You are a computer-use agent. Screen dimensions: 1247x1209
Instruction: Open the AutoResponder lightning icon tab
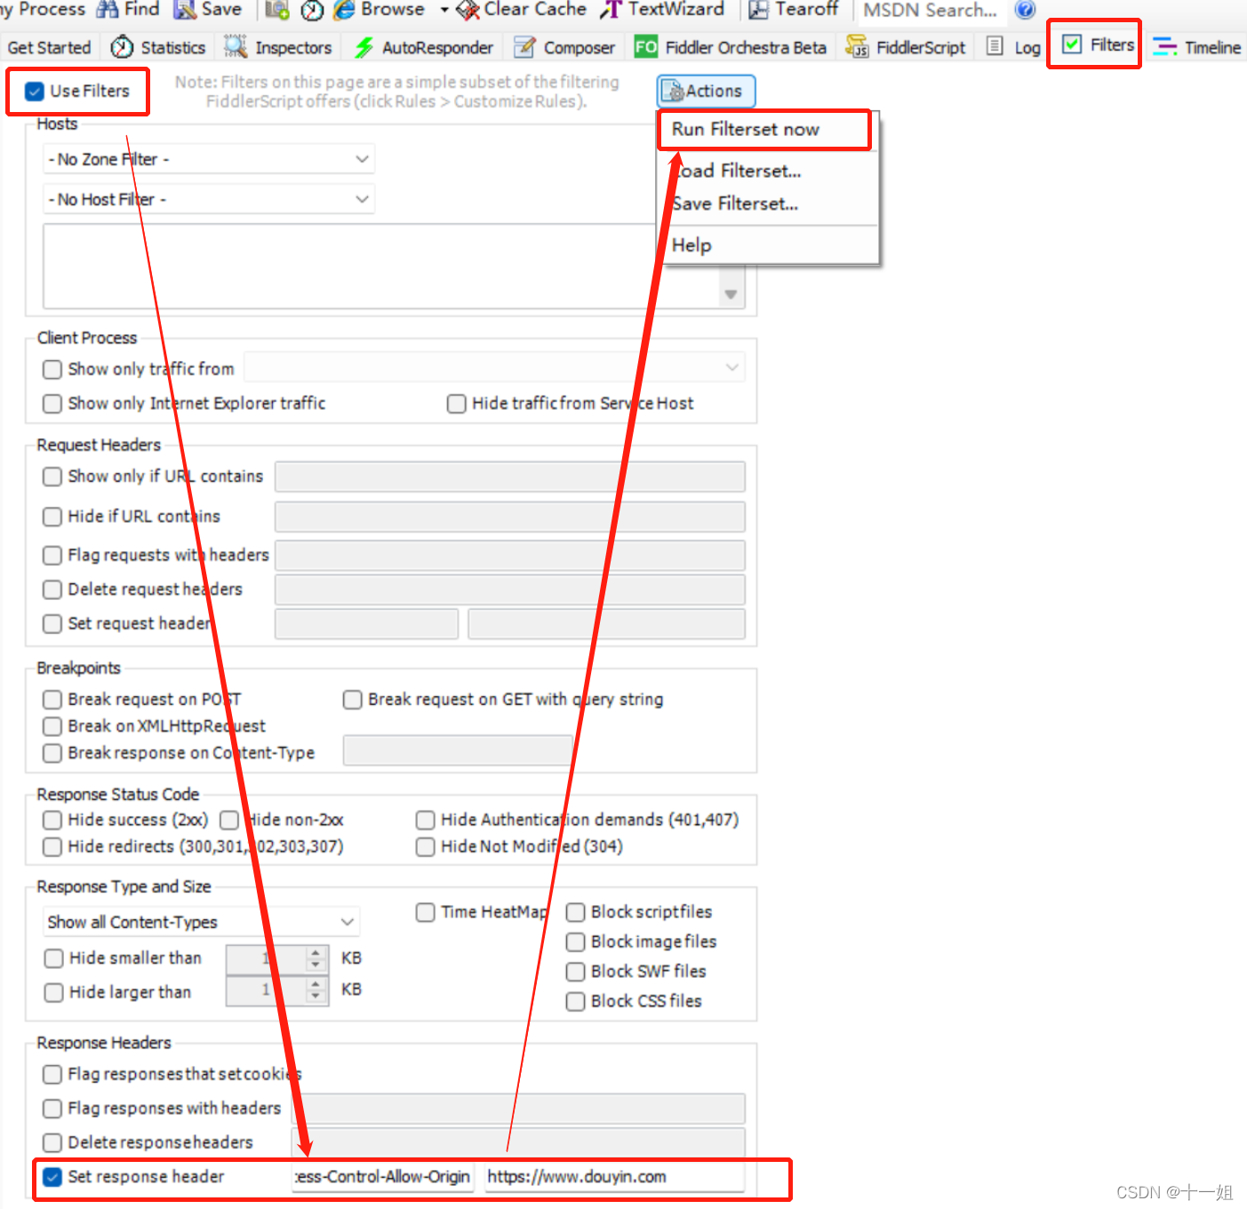(x=364, y=47)
